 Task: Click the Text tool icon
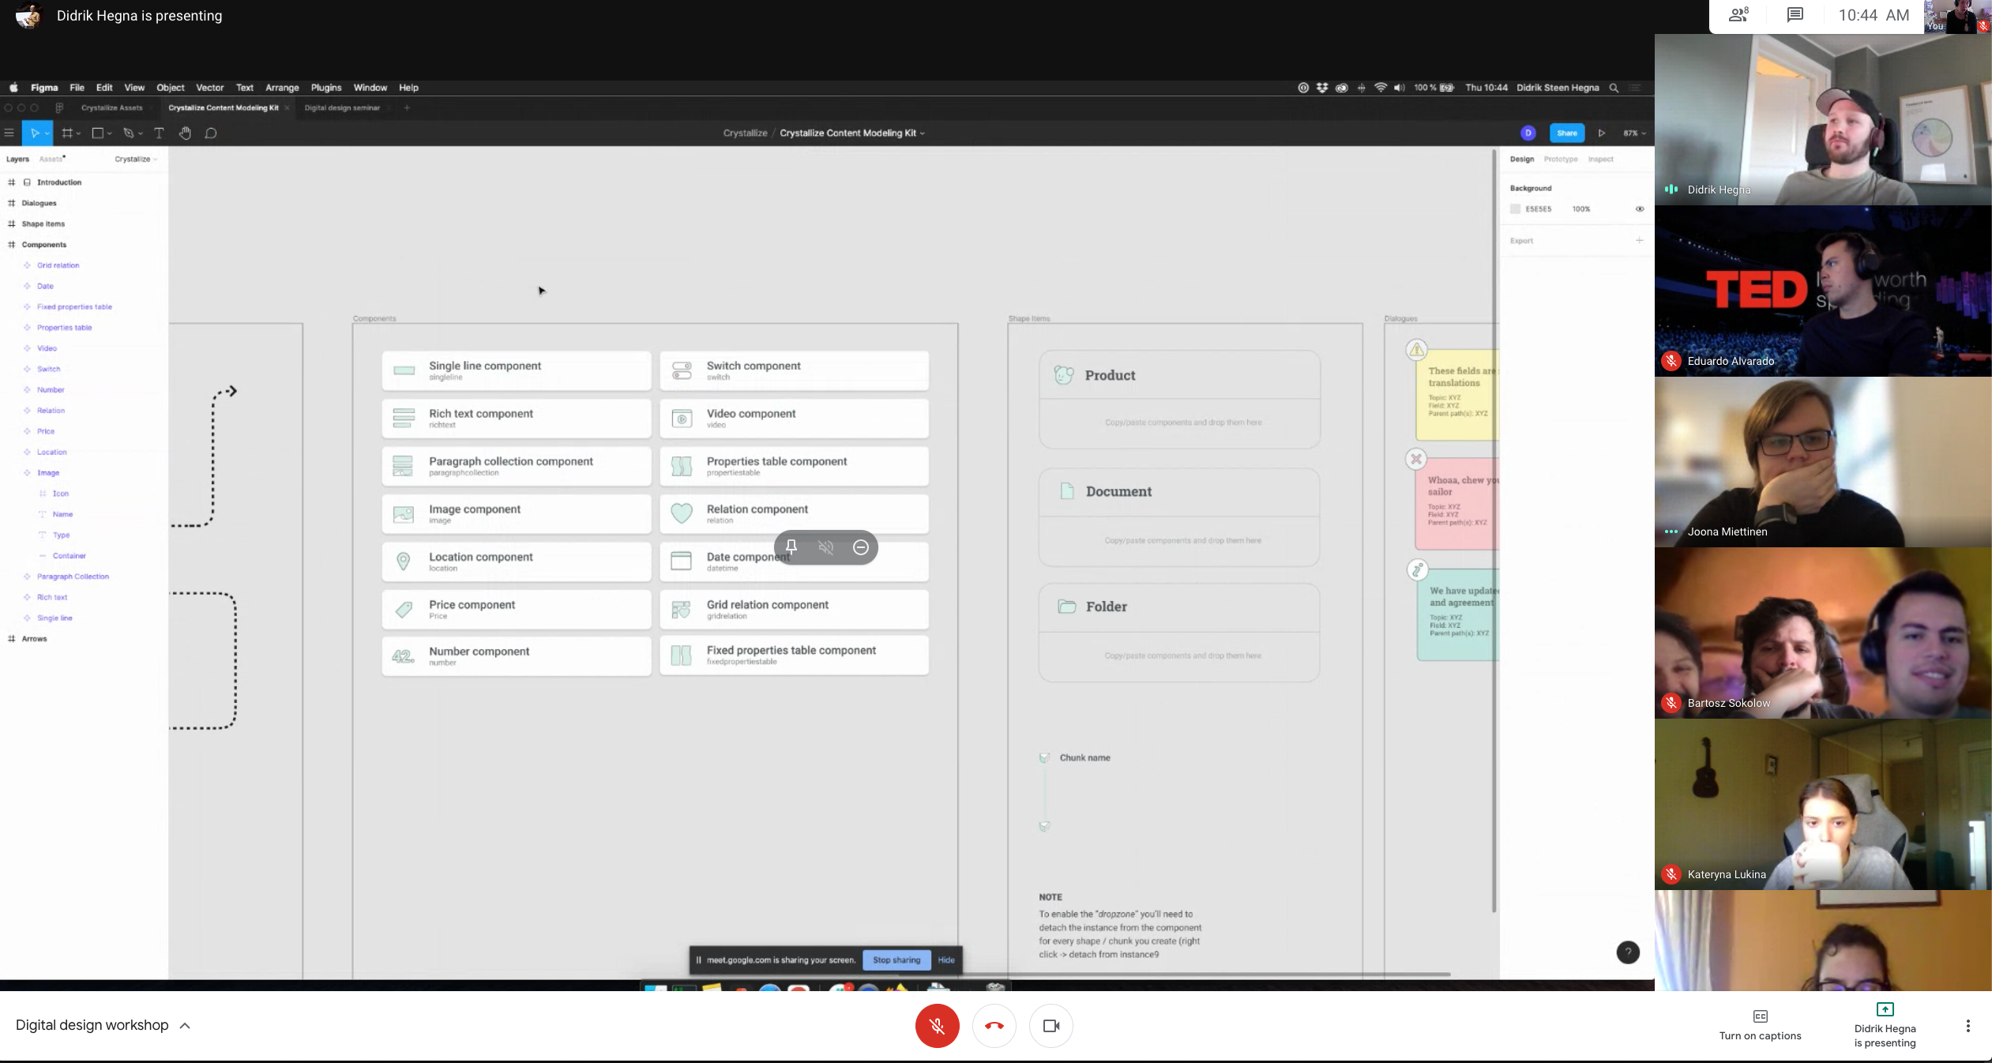(x=158, y=133)
